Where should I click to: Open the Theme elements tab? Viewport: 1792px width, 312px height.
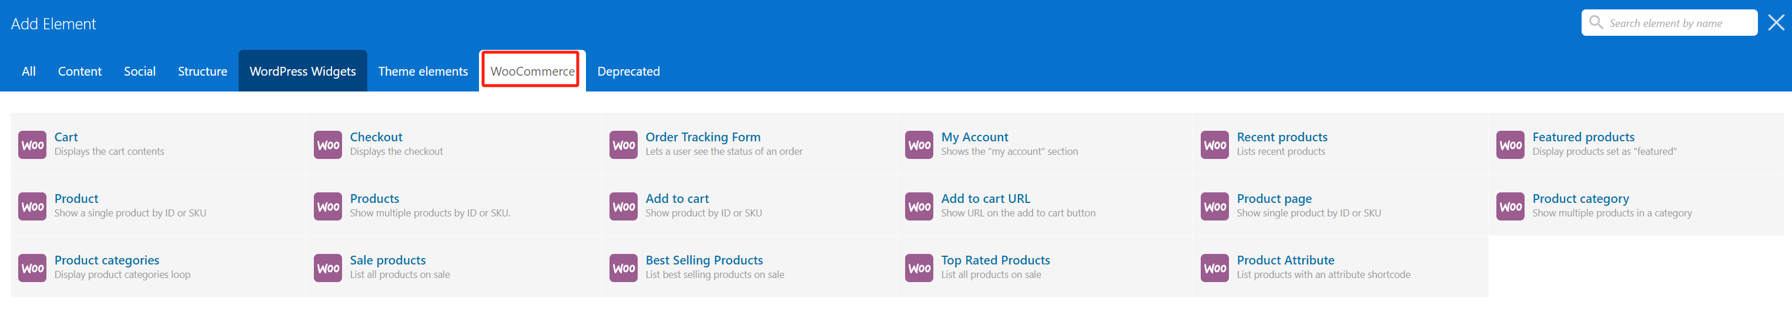(423, 71)
